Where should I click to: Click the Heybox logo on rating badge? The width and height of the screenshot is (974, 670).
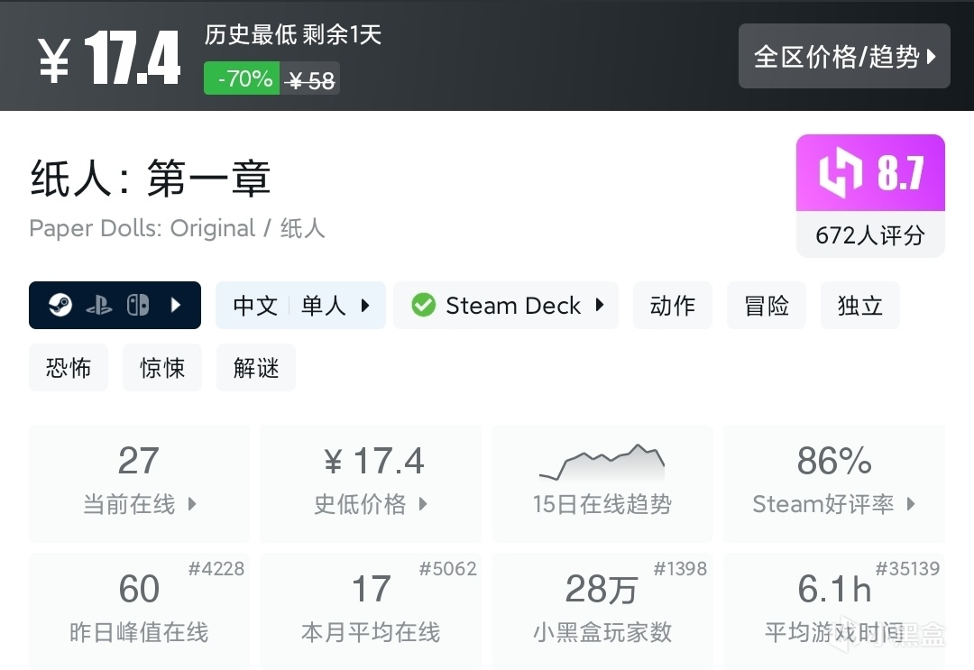click(x=839, y=174)
